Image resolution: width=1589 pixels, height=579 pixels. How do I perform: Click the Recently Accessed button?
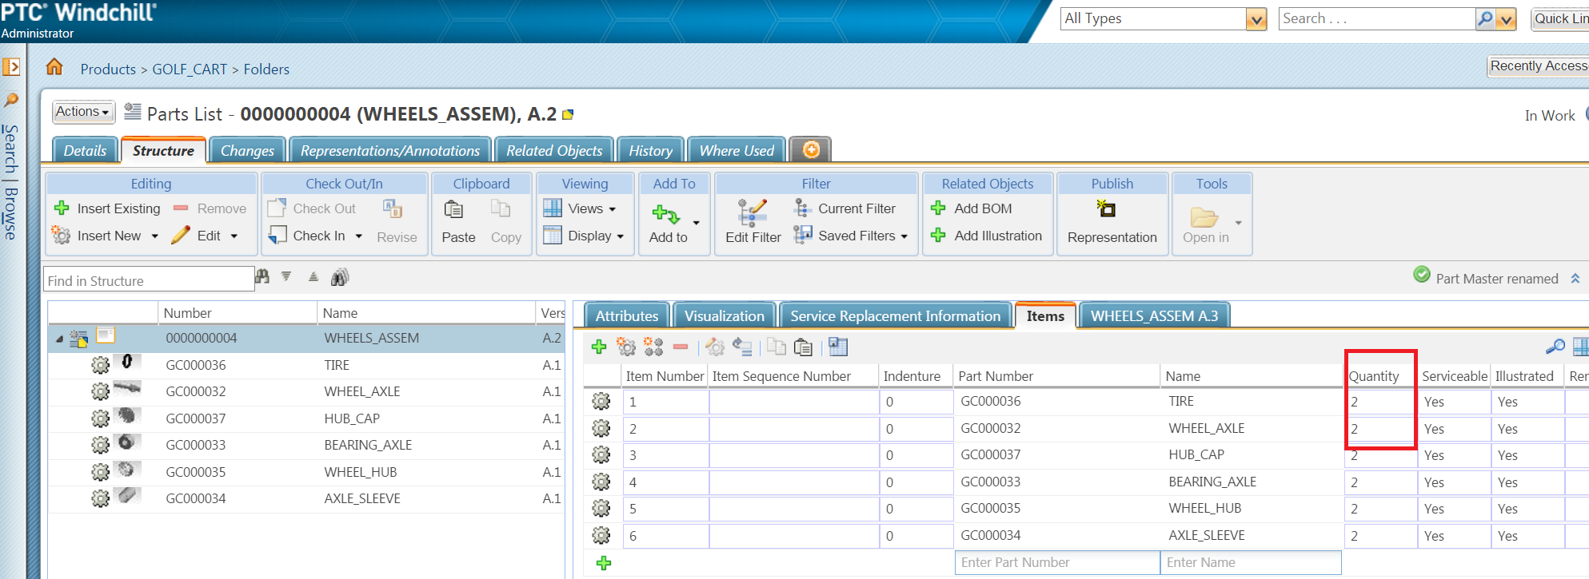click(1538, 66)
